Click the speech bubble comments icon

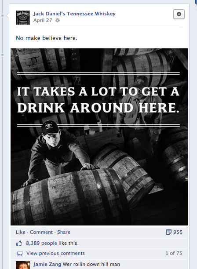(19, 253)
